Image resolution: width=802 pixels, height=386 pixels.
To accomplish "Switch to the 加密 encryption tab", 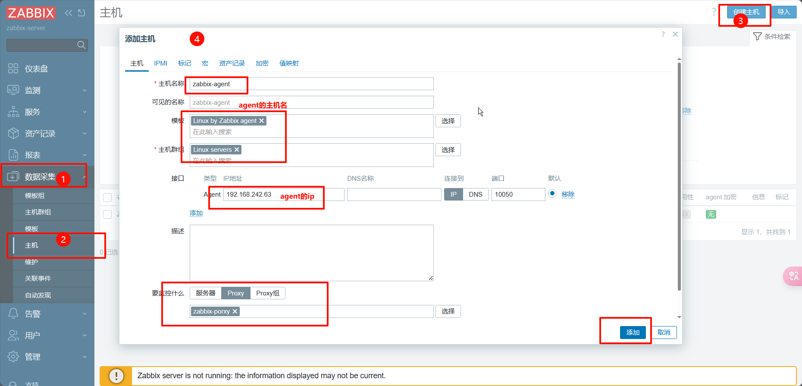I will pyautogui.click(x=262, y=63).
